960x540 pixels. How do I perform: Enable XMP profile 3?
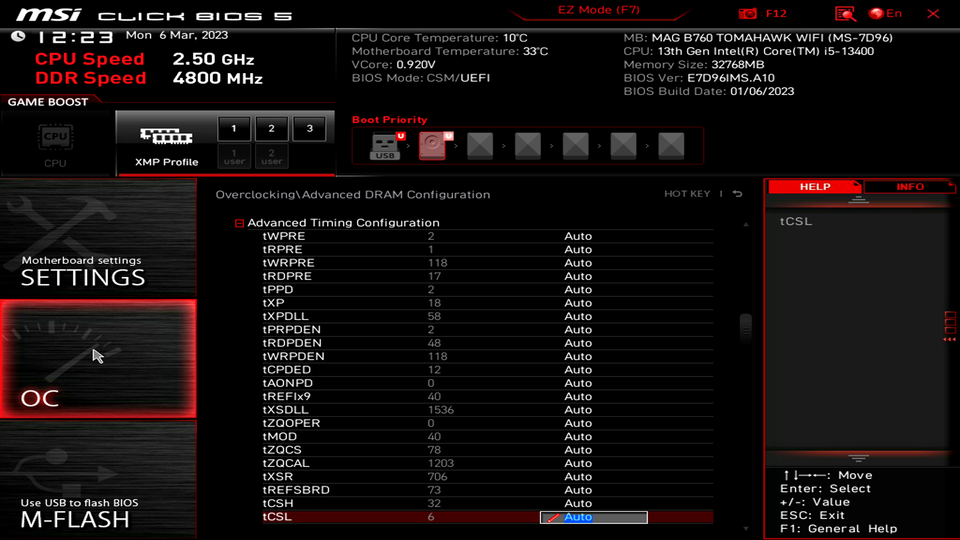pyautogui.click(x=309, y=128)
